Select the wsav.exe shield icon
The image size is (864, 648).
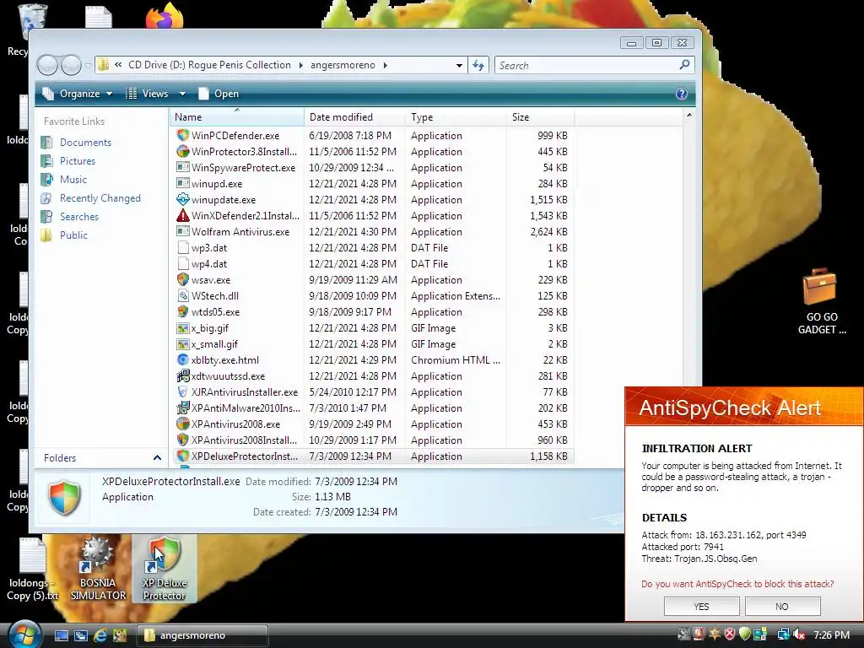pos(183,279)
